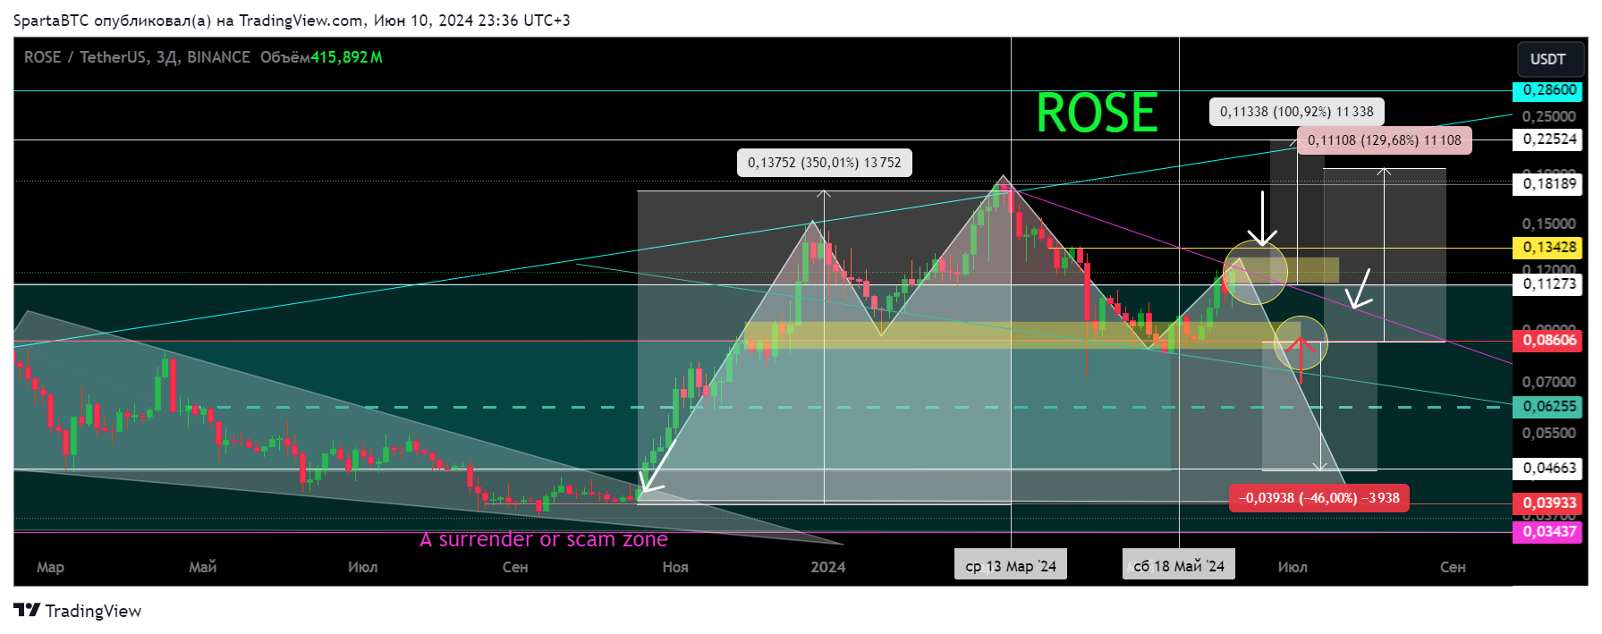This screenshot has height=634, width=1602.
Task: Click the TradingView logo at bottom left
Action: (78, 611)
